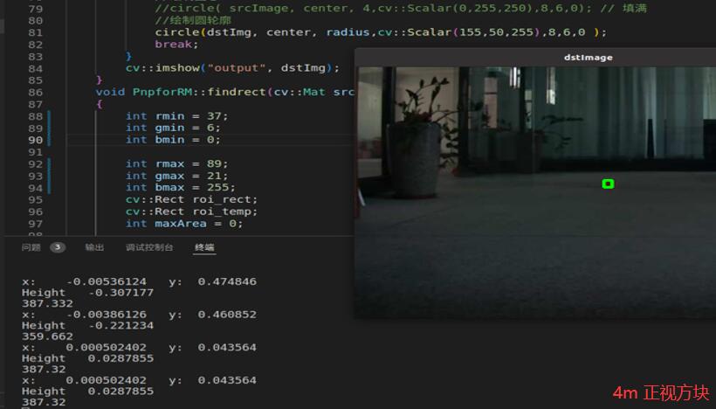
Task: Select the cv::Rect roi_temp declaration
Action: click(x=190, y=211)
